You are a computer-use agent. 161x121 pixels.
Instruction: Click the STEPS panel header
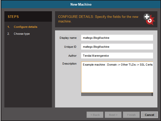(x=28, y=17)
